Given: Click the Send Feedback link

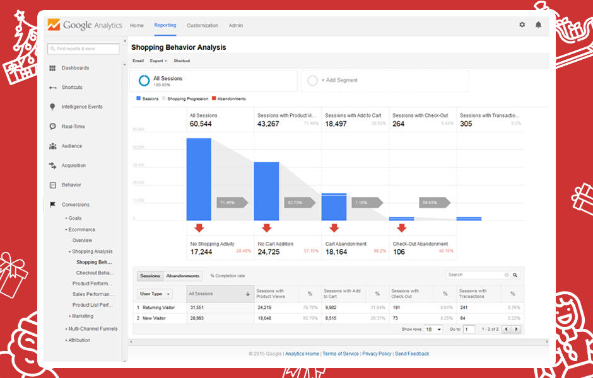Looking at the screenshot, I should coord(412,354).
